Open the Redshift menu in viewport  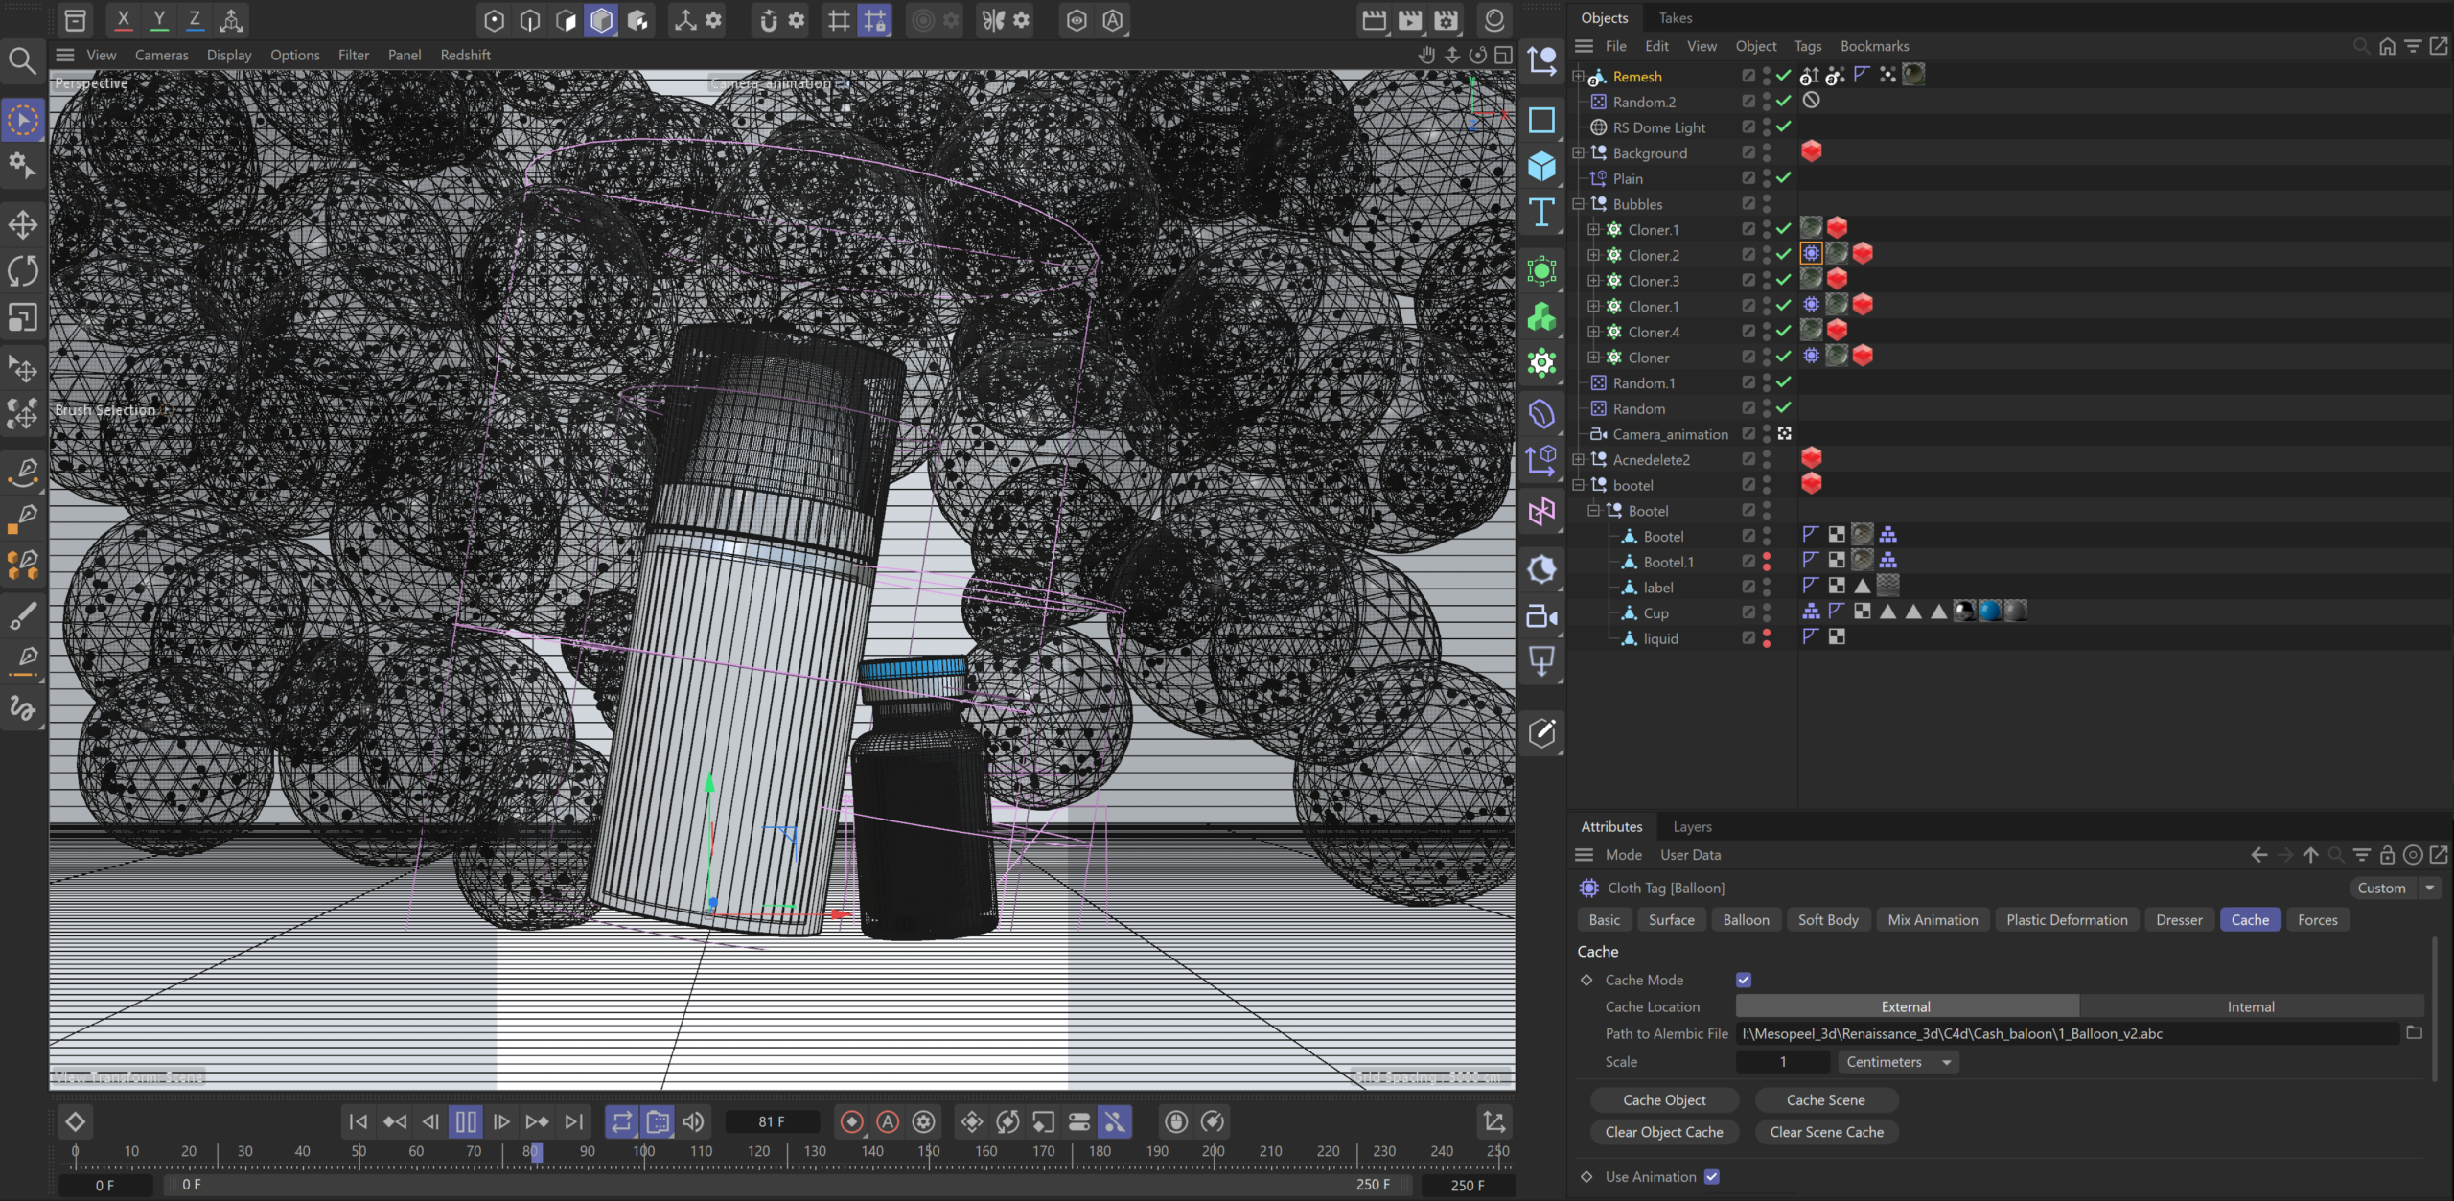point(465,55)
